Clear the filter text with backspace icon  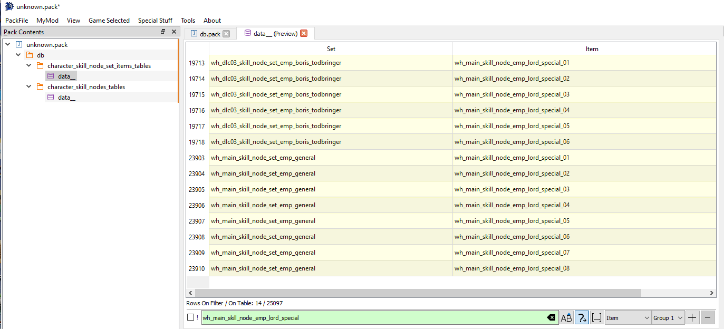[x=551, y=317]
